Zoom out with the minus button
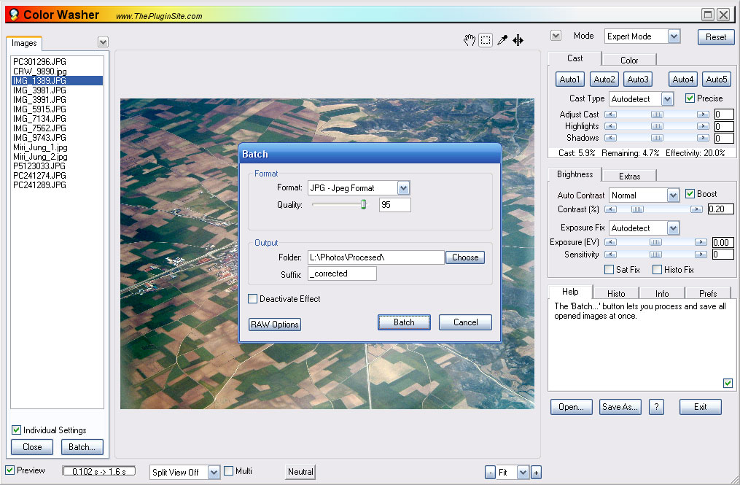740x485 pixels. coord(490,473)
